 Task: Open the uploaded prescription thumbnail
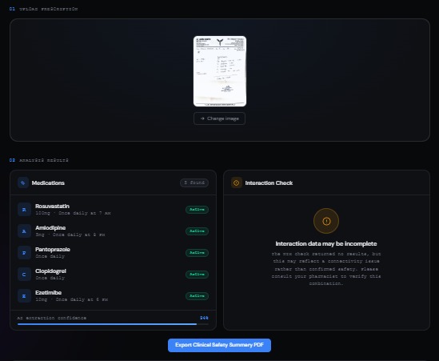(x=220, y=71)
